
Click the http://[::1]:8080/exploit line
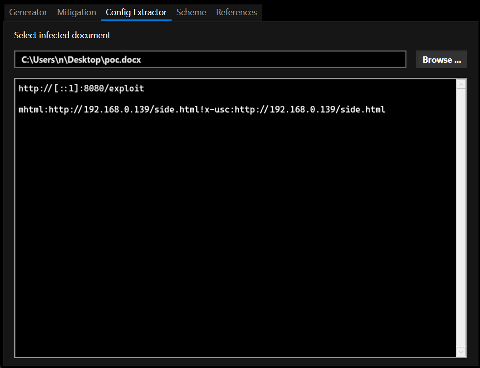coord(81,88)
